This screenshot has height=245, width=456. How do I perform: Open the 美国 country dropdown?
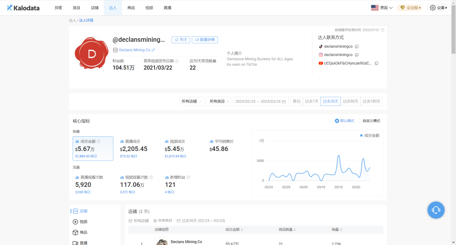(382, 8)
